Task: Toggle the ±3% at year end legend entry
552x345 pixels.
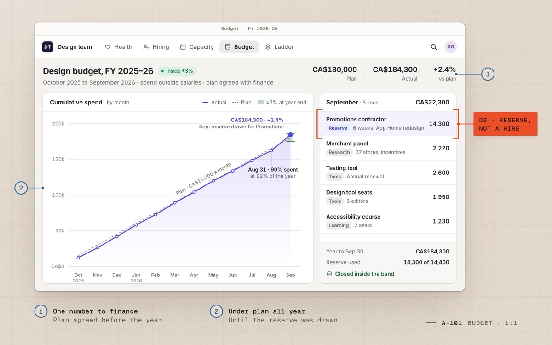Action: click(282, 103)
